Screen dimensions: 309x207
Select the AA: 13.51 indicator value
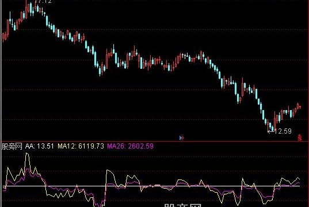click(x=39, y=146)
